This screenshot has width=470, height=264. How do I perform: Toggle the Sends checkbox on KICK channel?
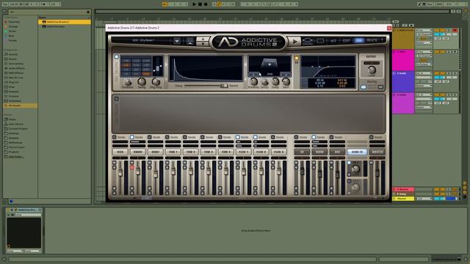click(115, 137)
